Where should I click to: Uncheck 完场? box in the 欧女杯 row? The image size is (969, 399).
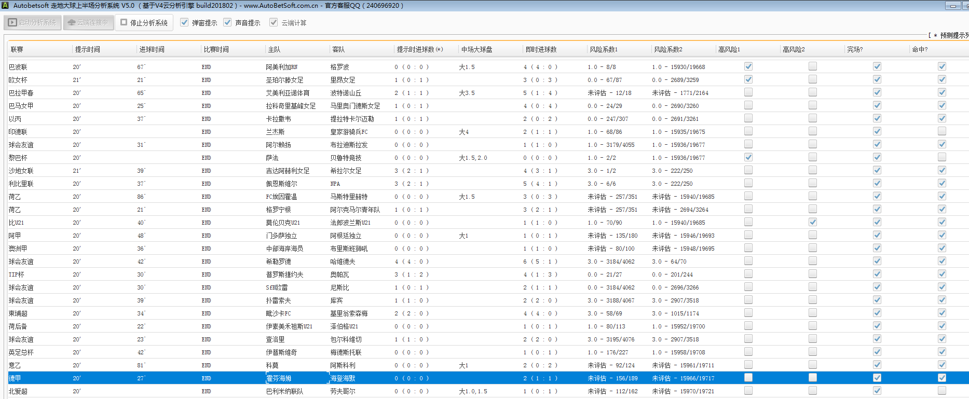(877, 79)
